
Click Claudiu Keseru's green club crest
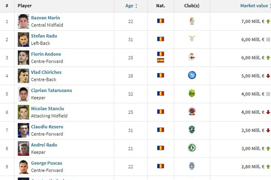pos(192,130)
